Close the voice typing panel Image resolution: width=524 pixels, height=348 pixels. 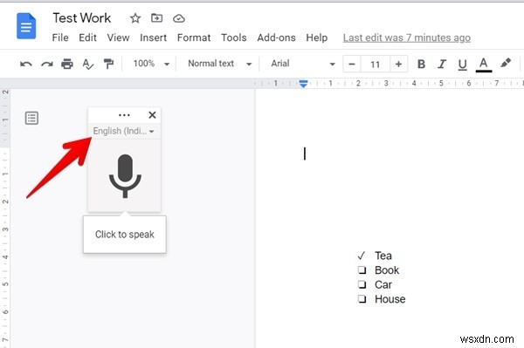coord(152,115)
